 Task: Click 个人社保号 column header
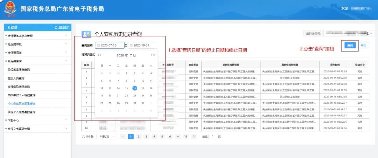coord(168,65)
